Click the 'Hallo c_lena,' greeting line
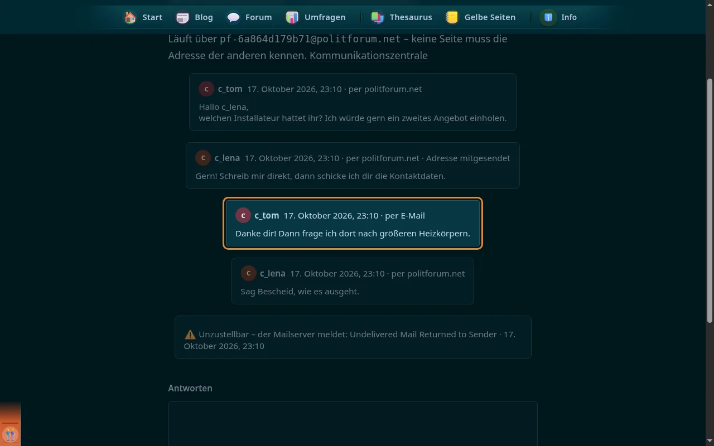The width and height of the screenshot is (714, 446). [x=224, y=107]
